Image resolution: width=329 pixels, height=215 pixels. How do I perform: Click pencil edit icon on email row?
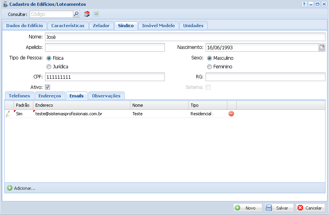pos(8,114)
